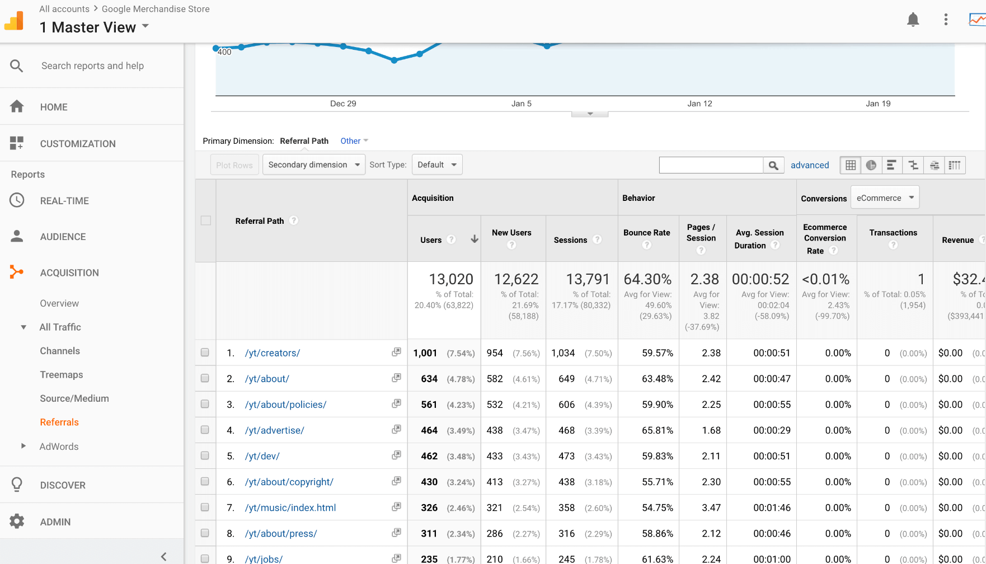Sort table by New Users column header

click(511, 233)
